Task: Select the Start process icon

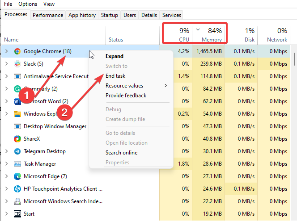Action: pos(17,214)
